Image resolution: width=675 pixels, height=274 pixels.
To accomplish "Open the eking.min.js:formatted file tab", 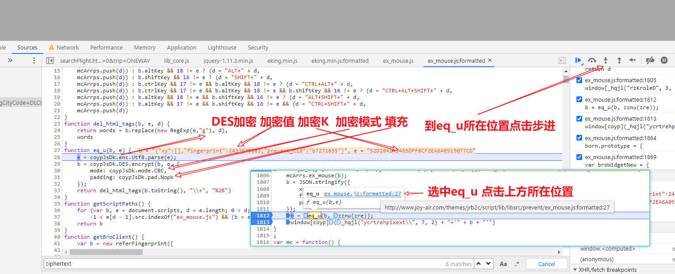I will [340, 61].
